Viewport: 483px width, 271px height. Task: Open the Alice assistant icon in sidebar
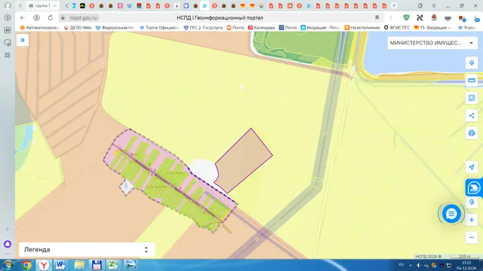click(8, 244)
